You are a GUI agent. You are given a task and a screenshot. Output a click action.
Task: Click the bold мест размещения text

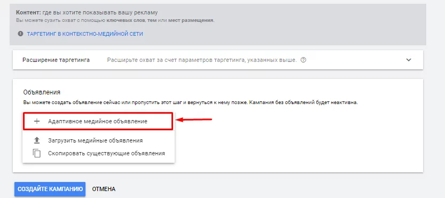point(191,20)
